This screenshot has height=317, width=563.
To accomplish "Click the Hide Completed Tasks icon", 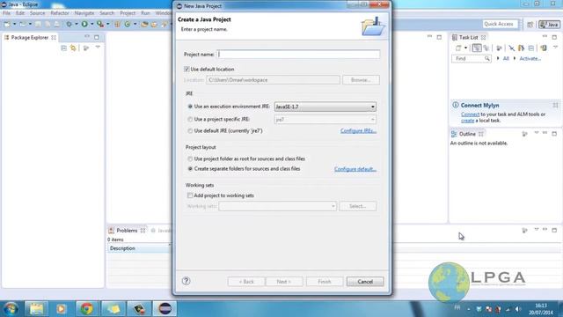I will coord(511,48).
